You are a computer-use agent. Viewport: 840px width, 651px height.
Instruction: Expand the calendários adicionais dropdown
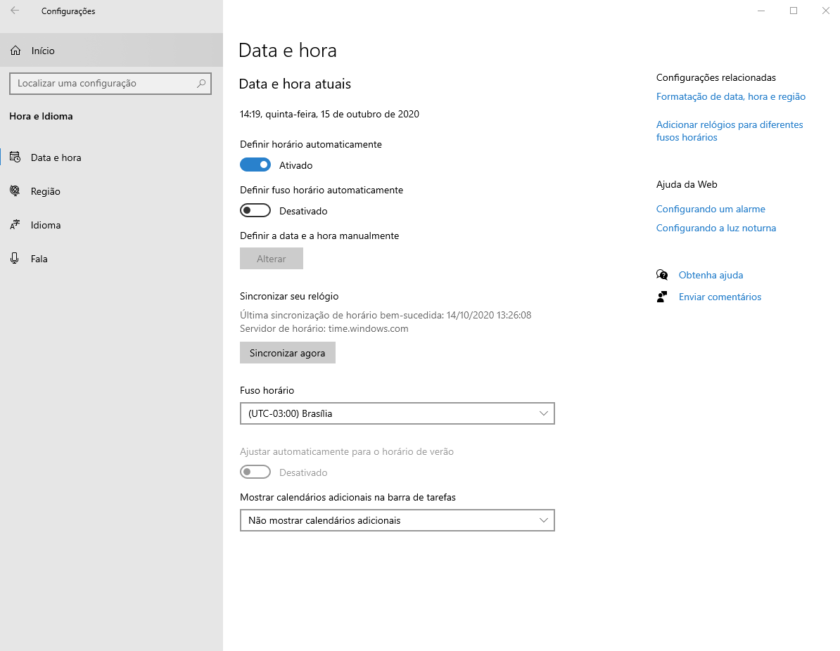397,520
